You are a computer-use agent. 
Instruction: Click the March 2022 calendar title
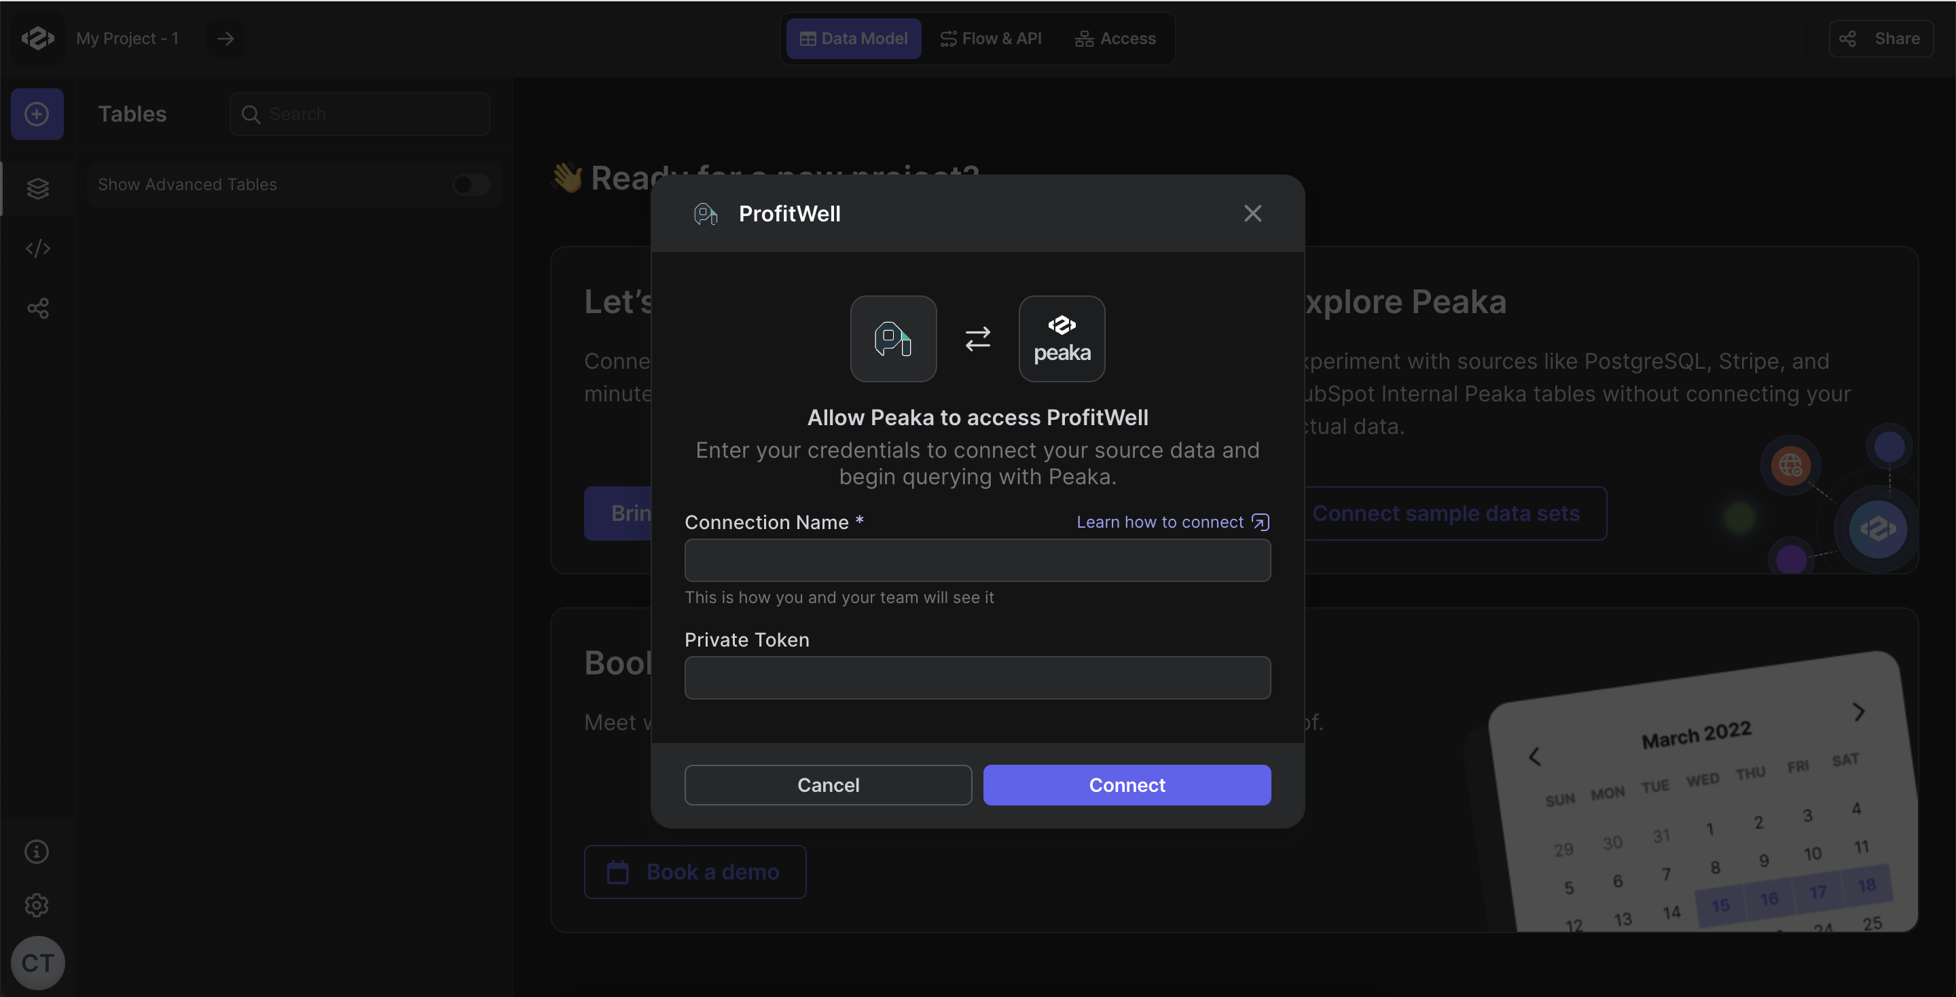(x=1697, y=734)
